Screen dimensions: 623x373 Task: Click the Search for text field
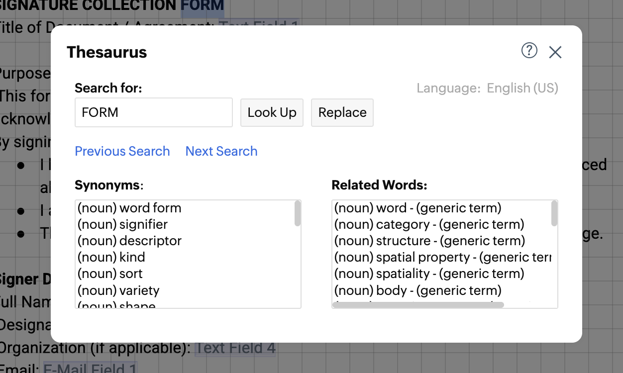pyautogui.click(x=153, y=112)
